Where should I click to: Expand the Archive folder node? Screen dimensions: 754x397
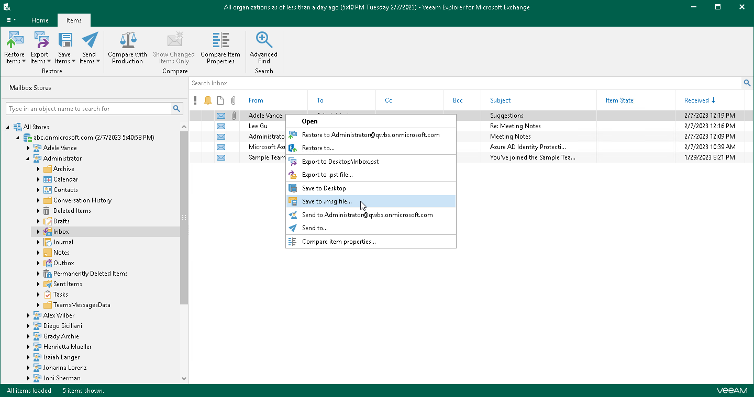pyautogui.click(x=38, y=169)
